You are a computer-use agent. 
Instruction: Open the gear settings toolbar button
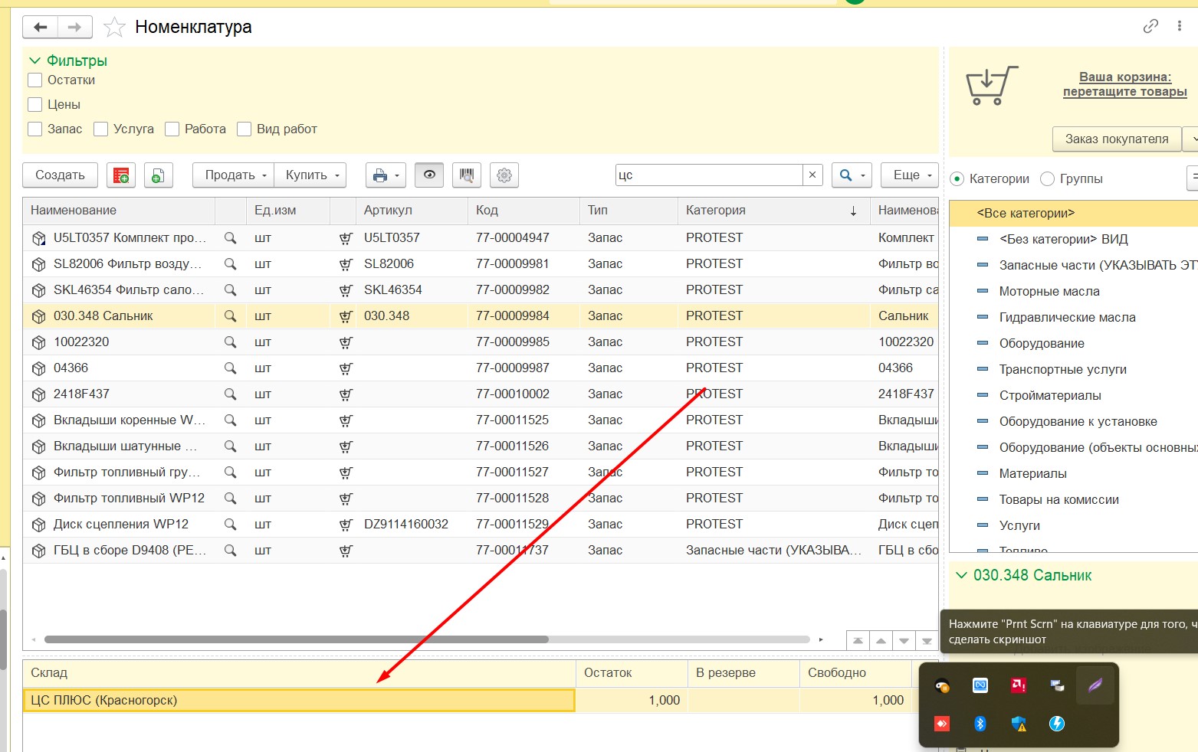coord(504,175)
